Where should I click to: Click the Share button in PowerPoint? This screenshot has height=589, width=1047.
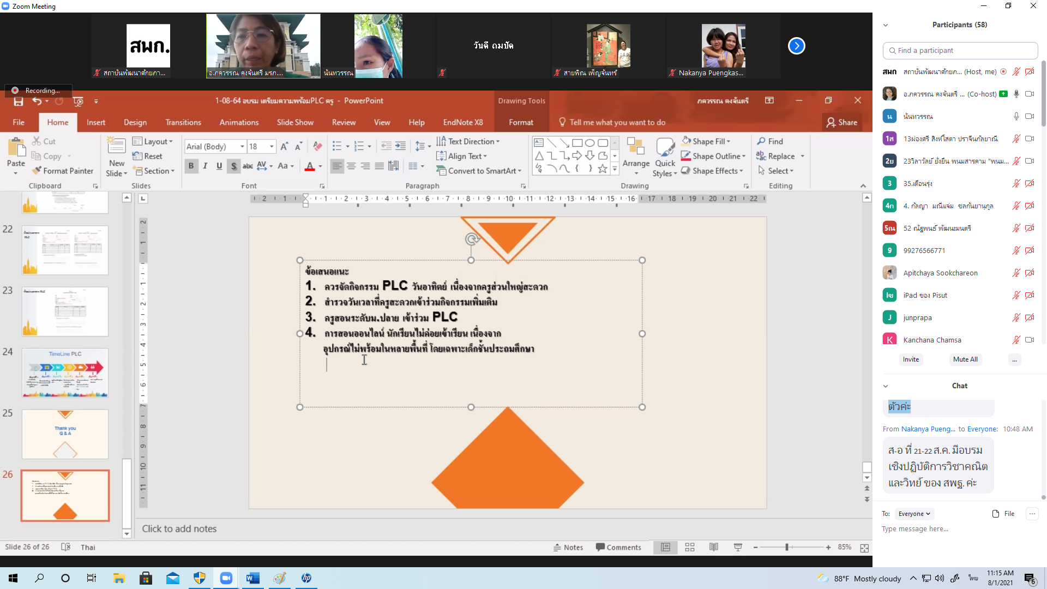[842, 122]
